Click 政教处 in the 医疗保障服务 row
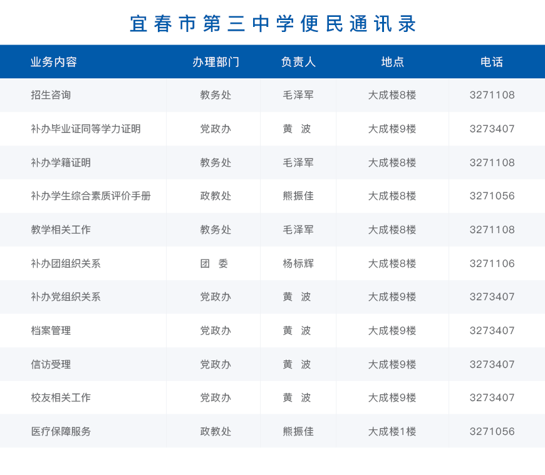 (x=215, y=431)
